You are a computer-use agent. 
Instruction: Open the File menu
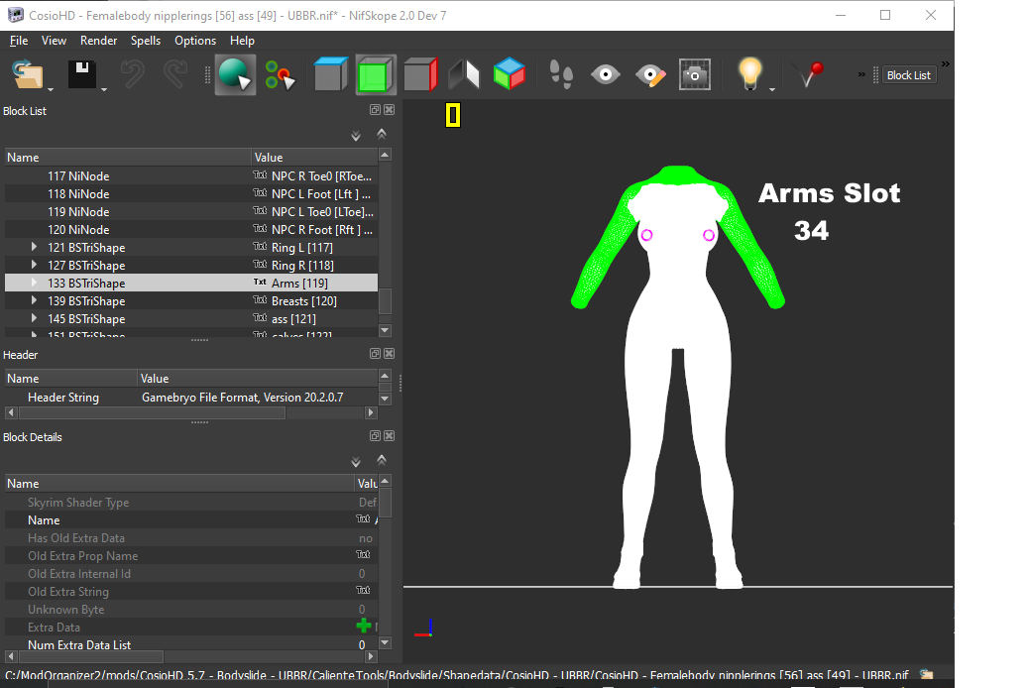coord(19,41)
